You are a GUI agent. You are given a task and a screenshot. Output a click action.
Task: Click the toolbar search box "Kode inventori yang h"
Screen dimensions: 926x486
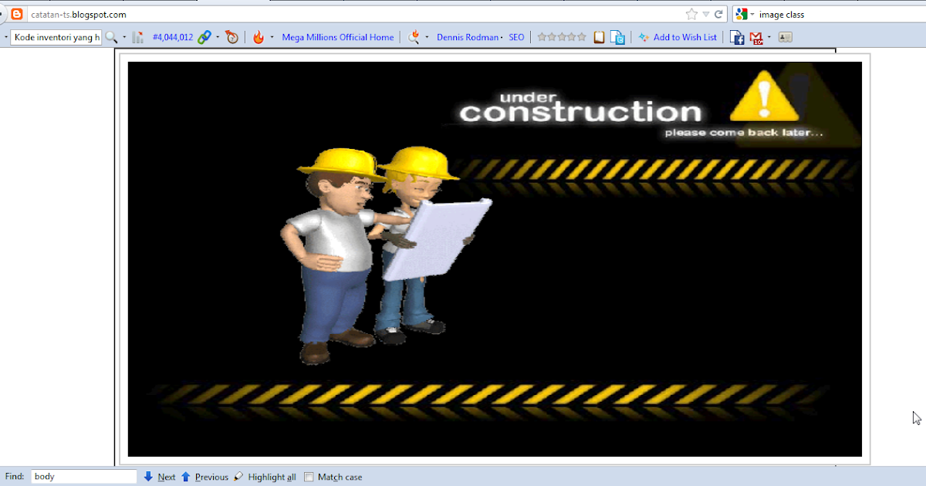click(x=56, y=37)
